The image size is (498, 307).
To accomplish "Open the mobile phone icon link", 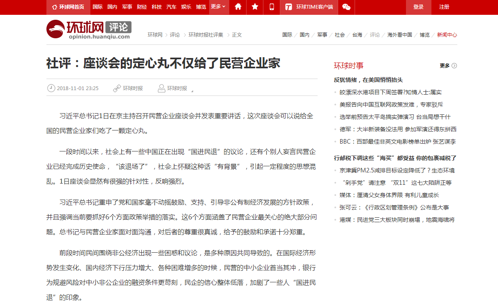I will click(x=272, y=7).
